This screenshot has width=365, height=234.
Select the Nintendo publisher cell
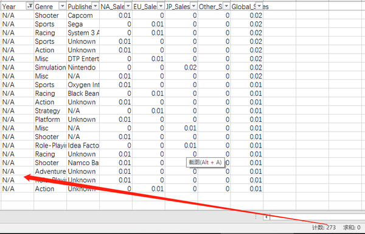point(83,68)
